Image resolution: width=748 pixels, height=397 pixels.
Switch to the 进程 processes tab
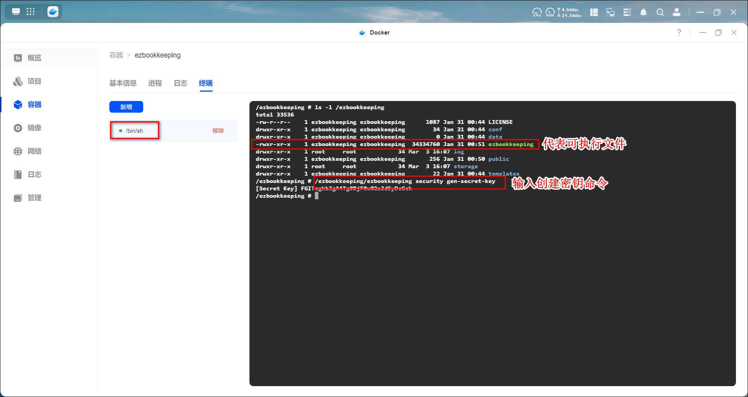[155, 83]
